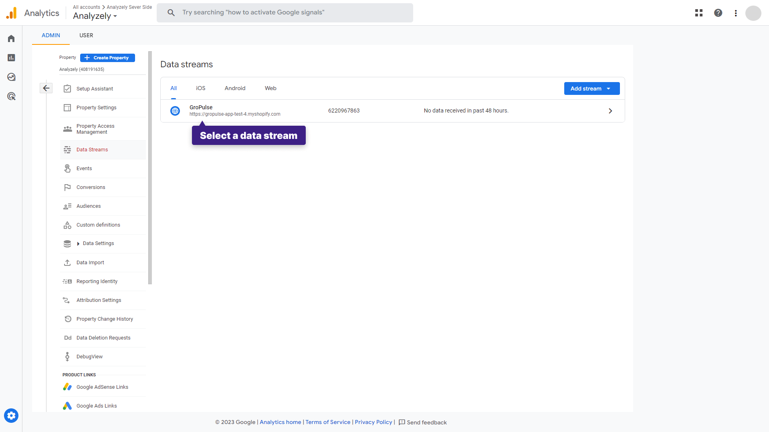Open Google AdSense Links item
Image resolution: width=769 pixels, height=432 pixels.
[x=103, y=387]
